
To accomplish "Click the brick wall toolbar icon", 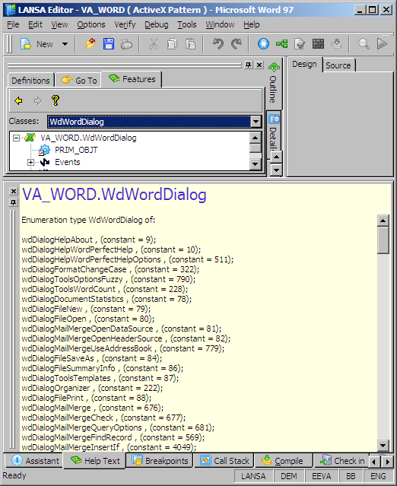I will pos(318,44).
